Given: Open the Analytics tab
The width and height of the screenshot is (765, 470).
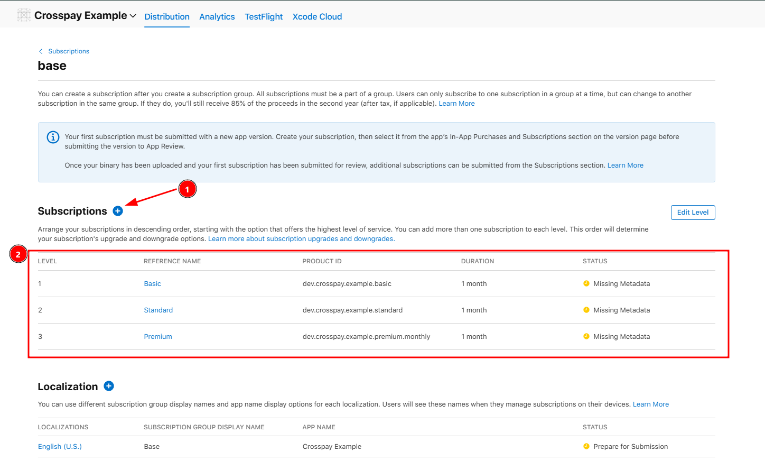Looking at the screenshot, I should click(217, 17).
